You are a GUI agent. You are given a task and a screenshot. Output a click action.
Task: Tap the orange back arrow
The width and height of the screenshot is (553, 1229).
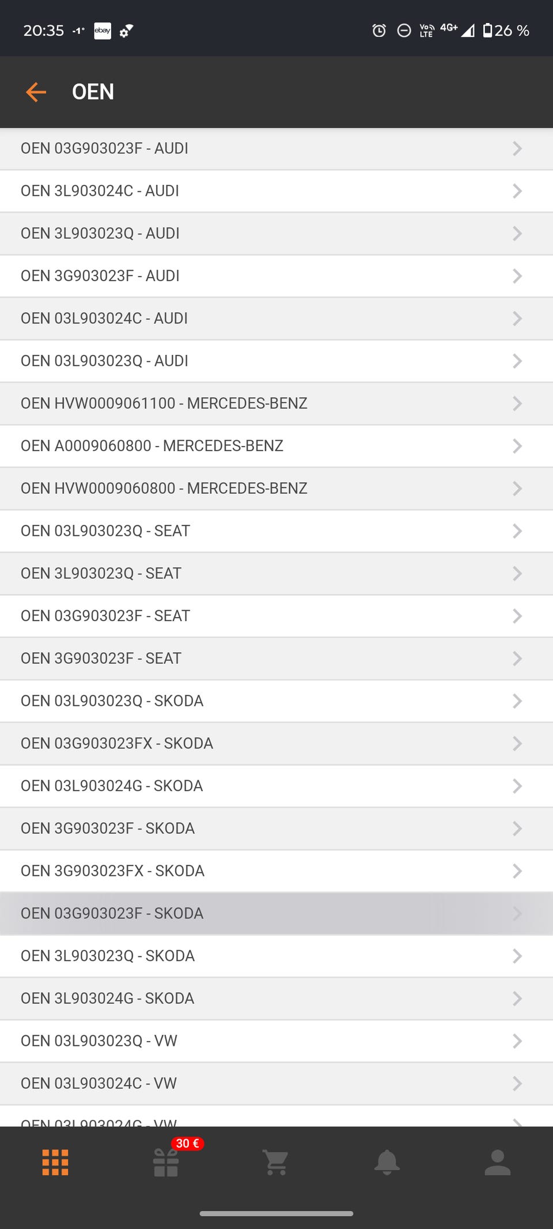36,92
